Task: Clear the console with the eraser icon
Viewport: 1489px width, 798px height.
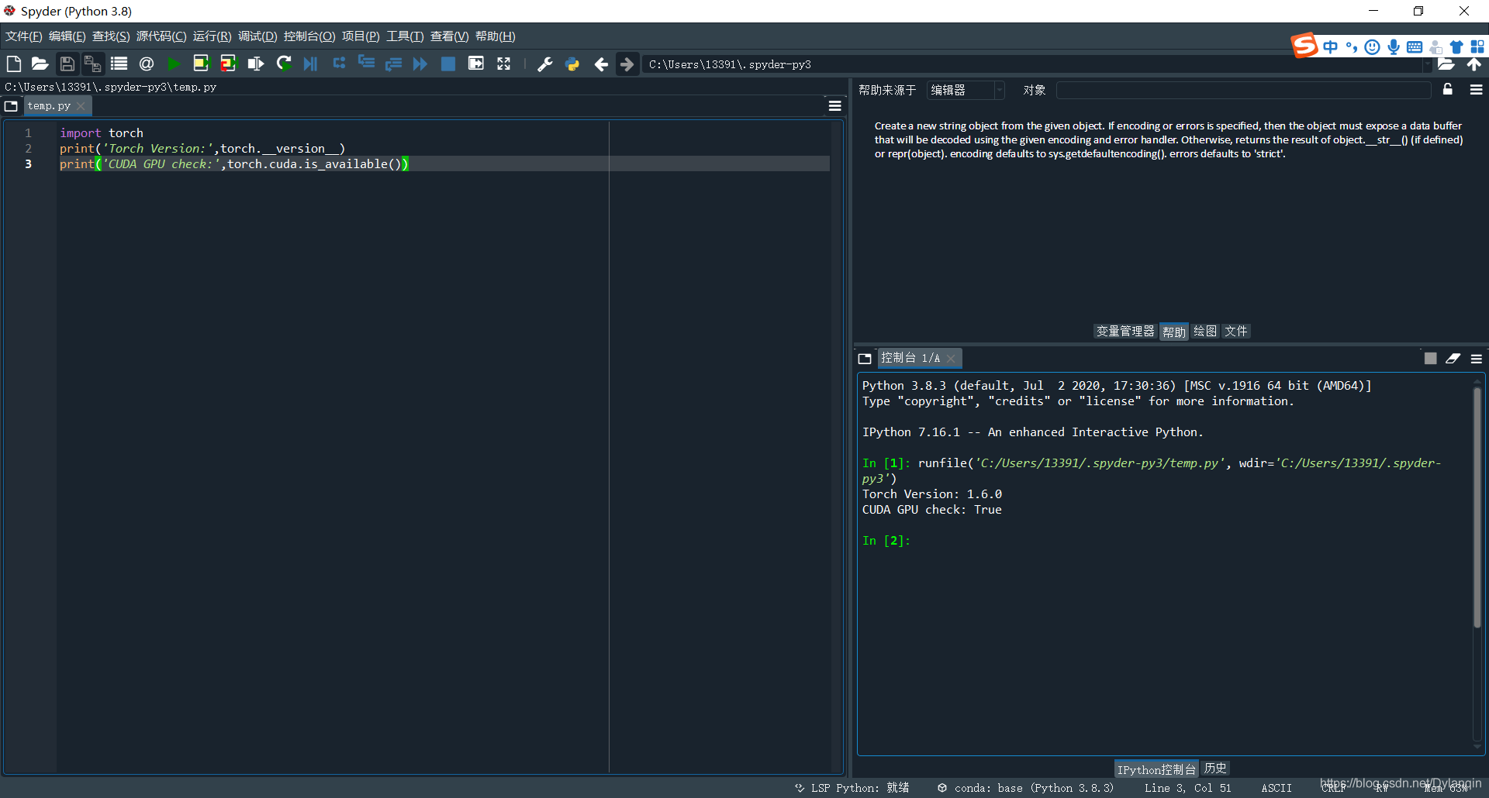Action: click(1453, 359)
